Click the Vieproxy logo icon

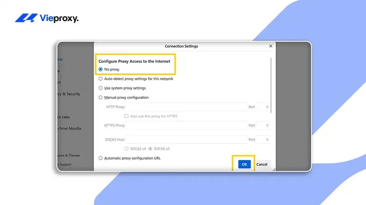click(x=26, y=18)
